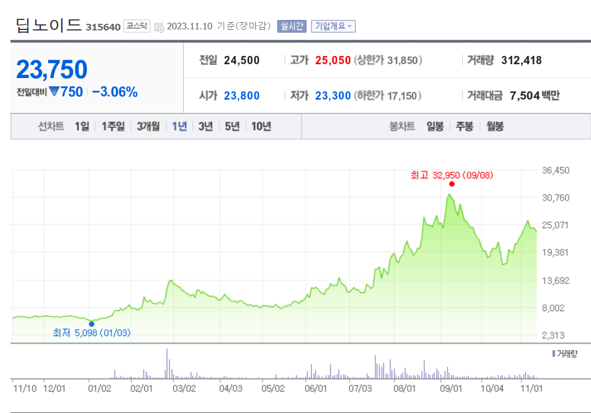The width and height of the screenshot is (591, 413).
Task: Click the 선차트 section label
Action: pyautogui.click(x=51, y=126)
